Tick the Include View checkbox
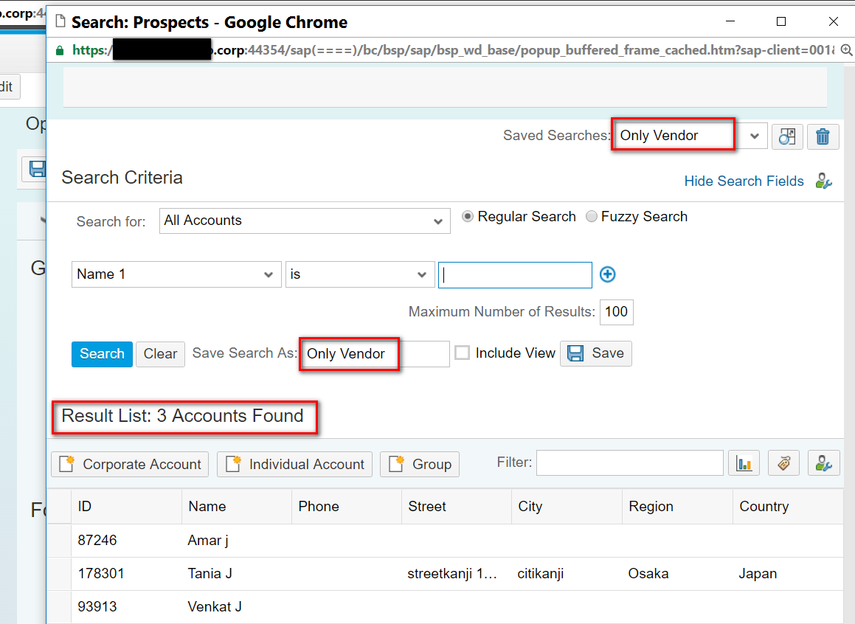The width and height of the screenshot is (855, 624). [462, 353]
